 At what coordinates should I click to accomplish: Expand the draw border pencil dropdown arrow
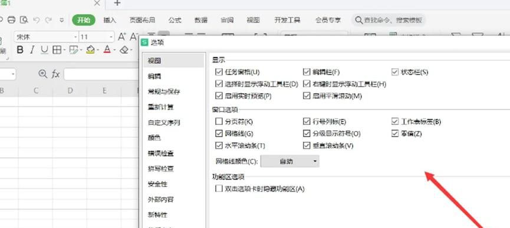tap(81, 50)
